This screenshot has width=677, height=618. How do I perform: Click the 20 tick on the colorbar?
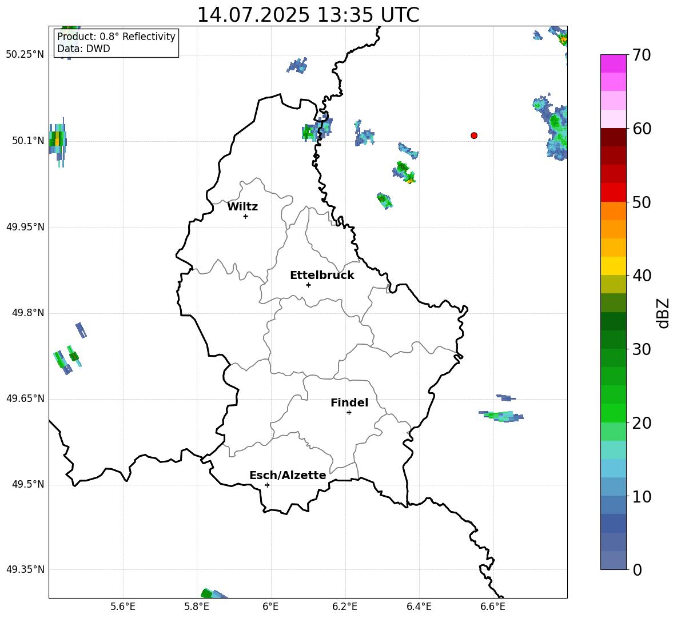(641, 423)
